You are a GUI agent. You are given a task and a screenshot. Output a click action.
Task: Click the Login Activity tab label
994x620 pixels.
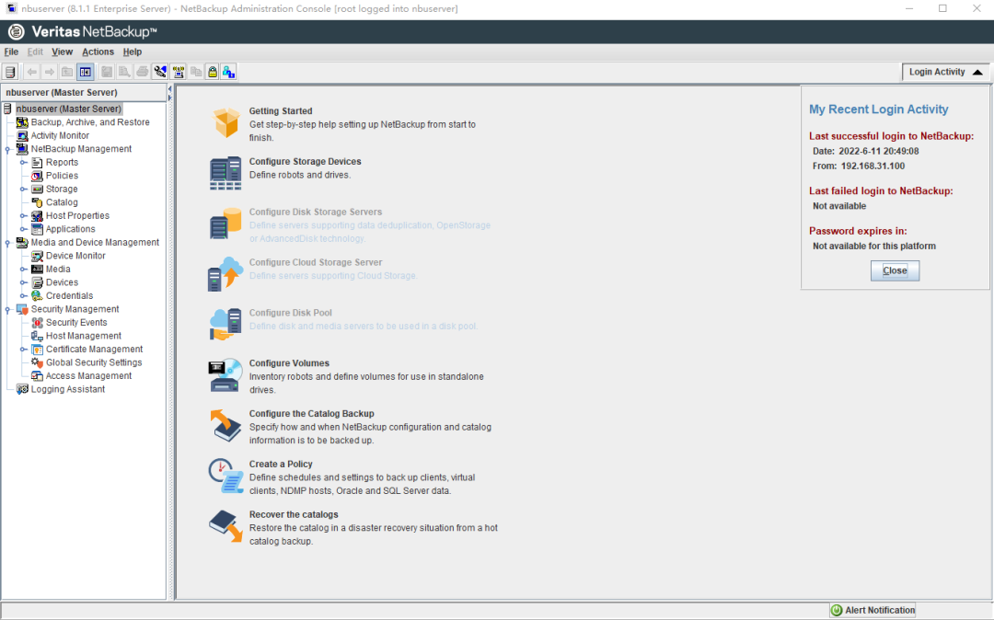click(937, 72)
